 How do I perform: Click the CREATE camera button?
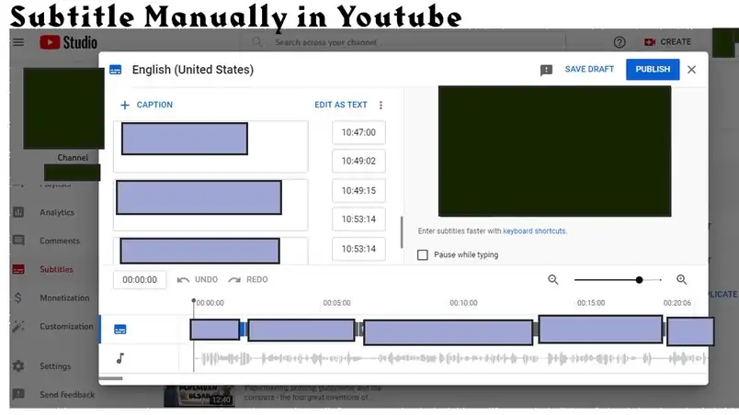(668, 42)
